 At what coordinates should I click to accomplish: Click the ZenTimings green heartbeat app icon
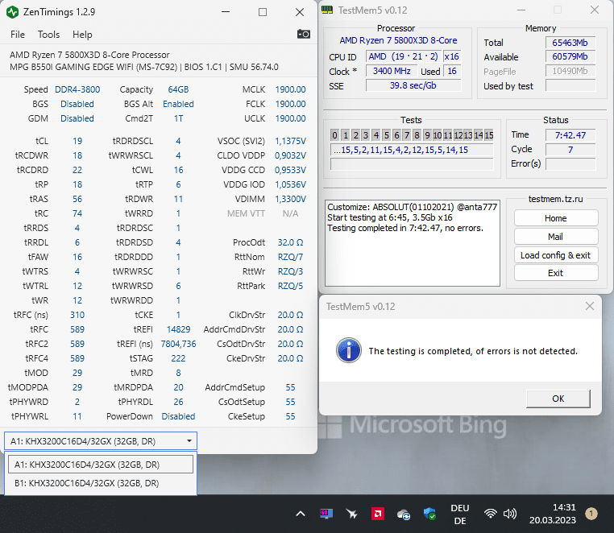(x=13, y=12)
